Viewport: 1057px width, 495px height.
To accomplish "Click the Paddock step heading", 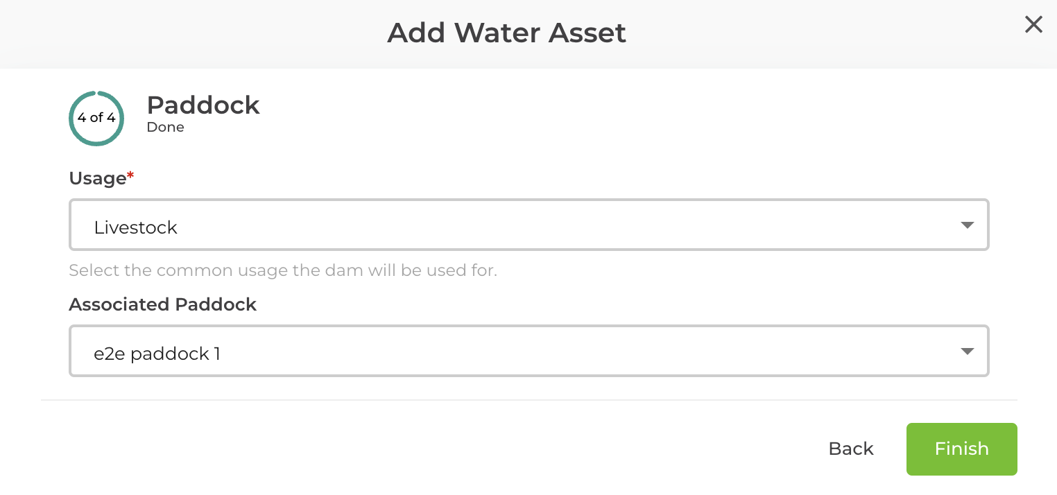I will coord(203,105).
